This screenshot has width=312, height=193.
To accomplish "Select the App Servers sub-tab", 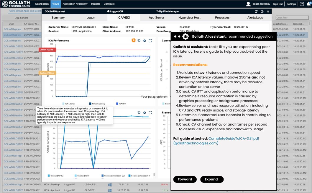I will tap(22, 18).
